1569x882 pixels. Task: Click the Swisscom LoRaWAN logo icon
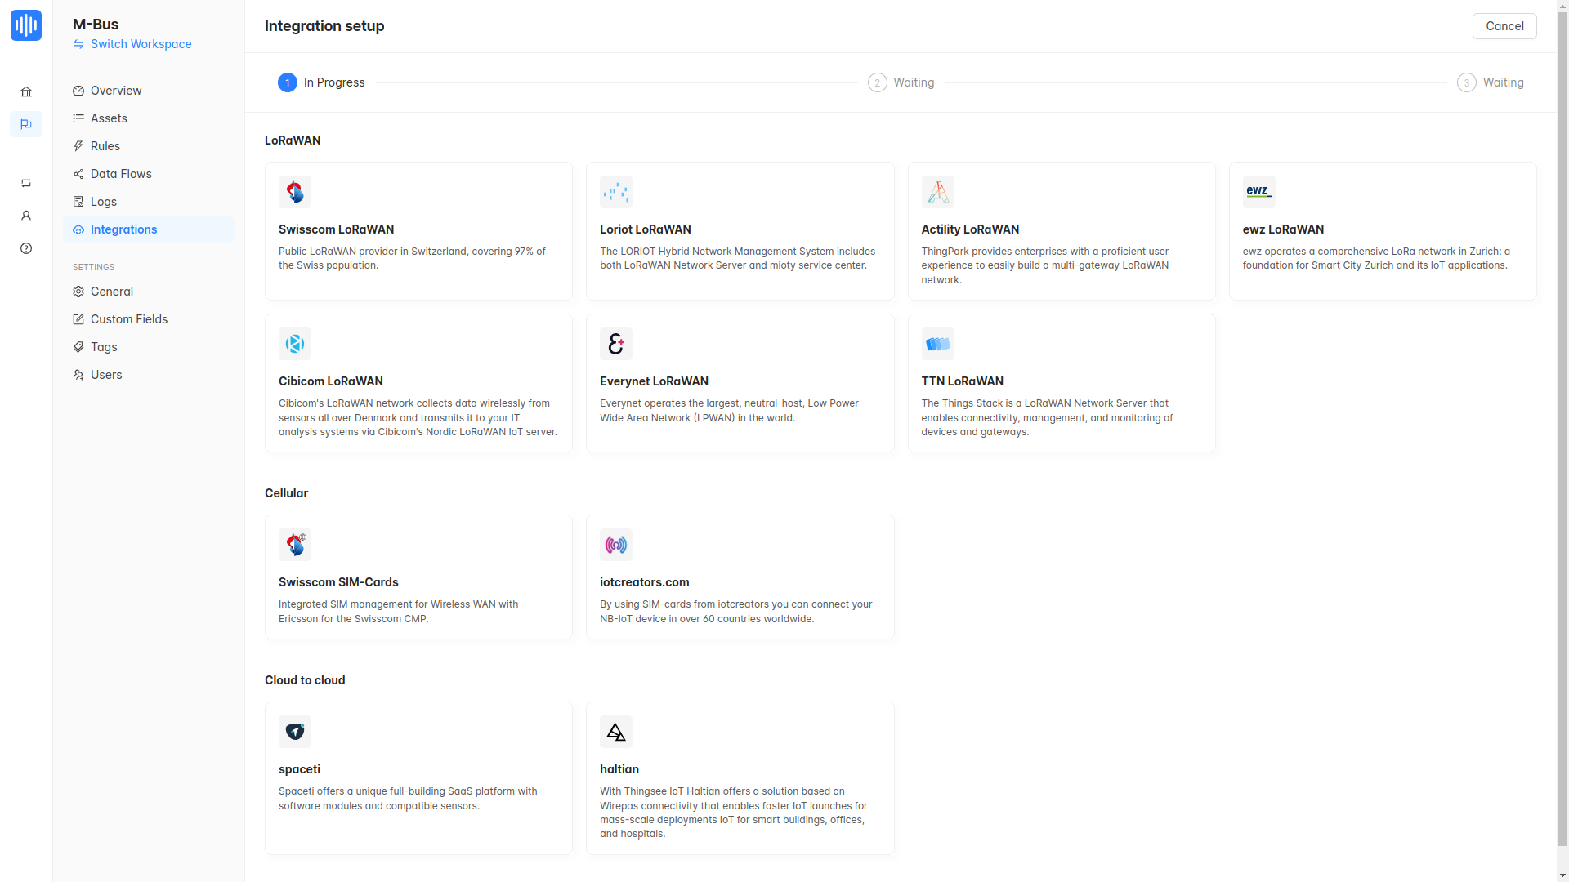click(294, 192)
